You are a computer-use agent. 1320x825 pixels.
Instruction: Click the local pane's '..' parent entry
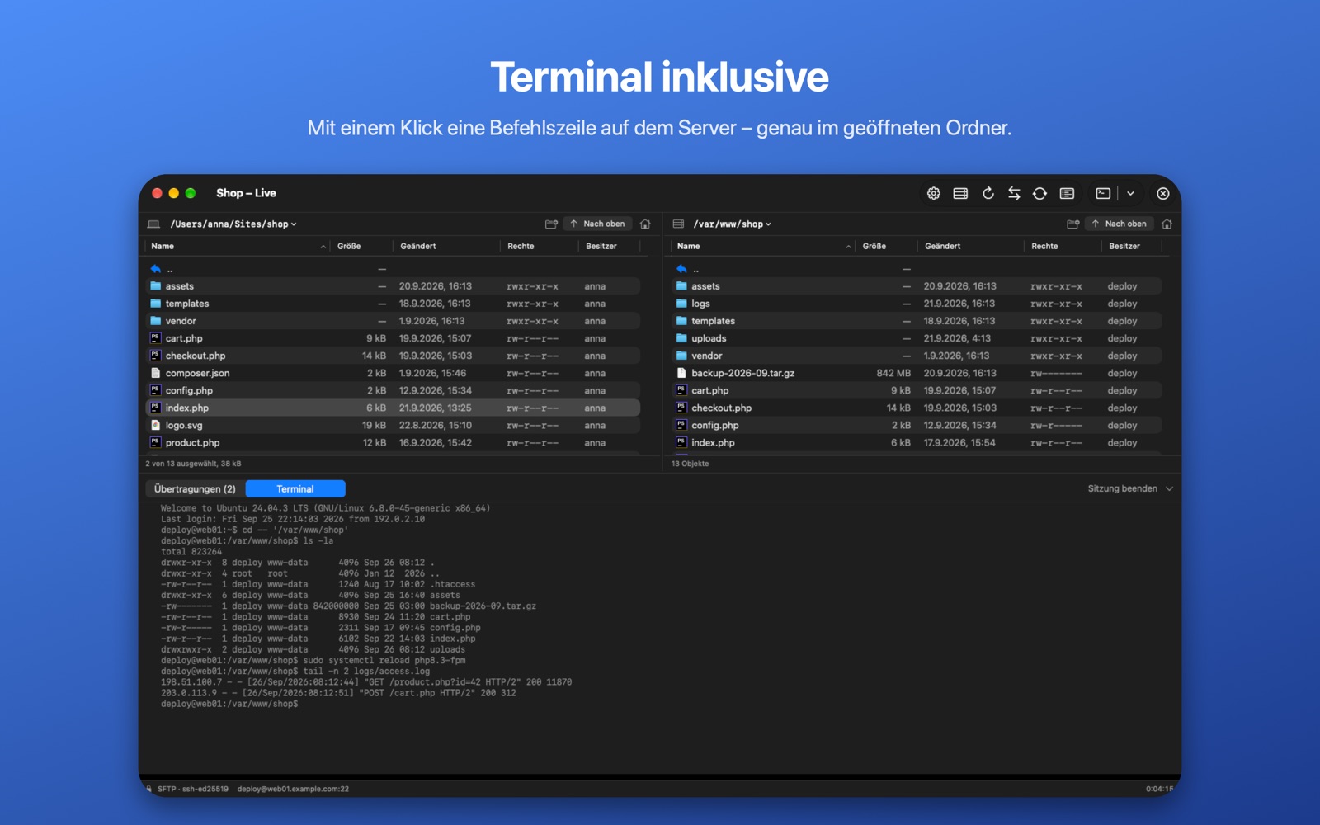tap(393, 269)
